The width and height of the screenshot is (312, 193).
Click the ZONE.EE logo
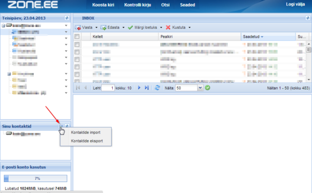(33, 5)
